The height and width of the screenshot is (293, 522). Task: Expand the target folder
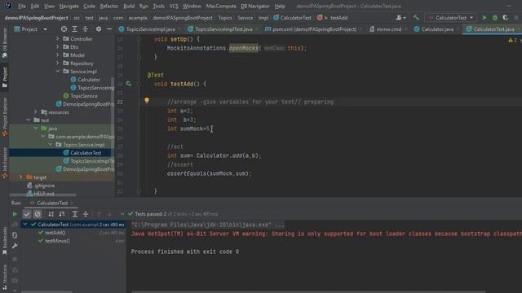click(21, 177)
